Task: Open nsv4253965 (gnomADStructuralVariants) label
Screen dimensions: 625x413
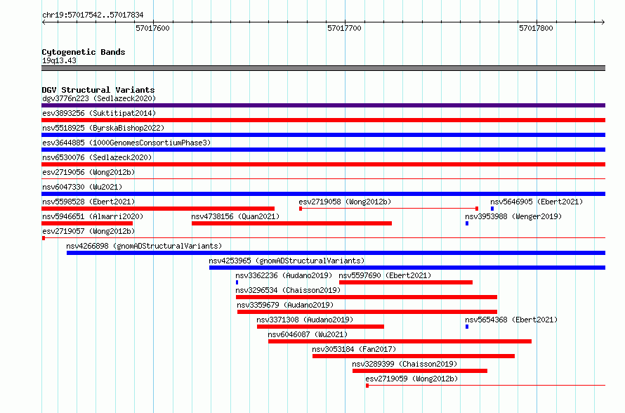Action: point(287,261)
